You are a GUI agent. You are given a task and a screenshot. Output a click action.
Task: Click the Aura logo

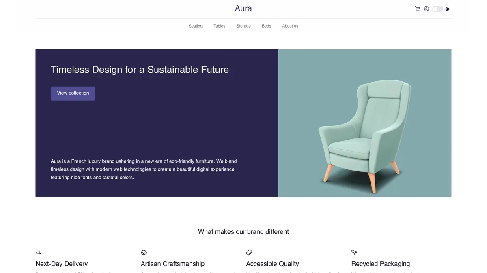[x=243, y=8]
